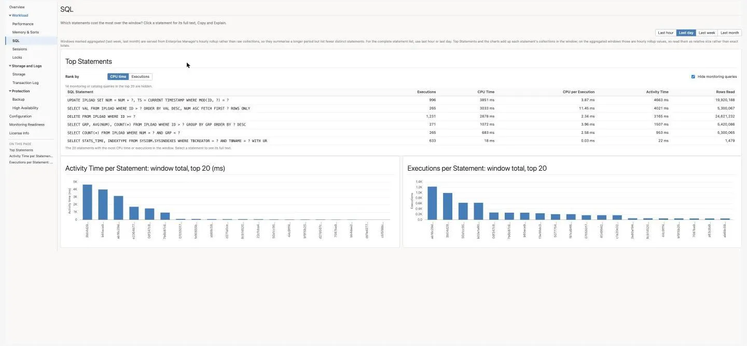Click the 11.45 ms CPU per Execution cell
The image size is (747, 346).
tap(586, 108)
